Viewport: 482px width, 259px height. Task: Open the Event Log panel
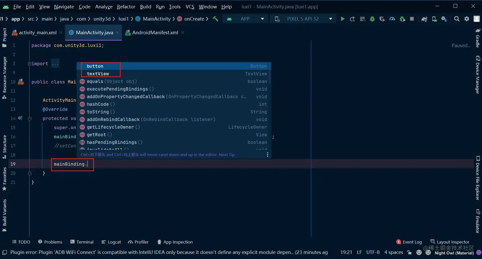pos(409,242)
